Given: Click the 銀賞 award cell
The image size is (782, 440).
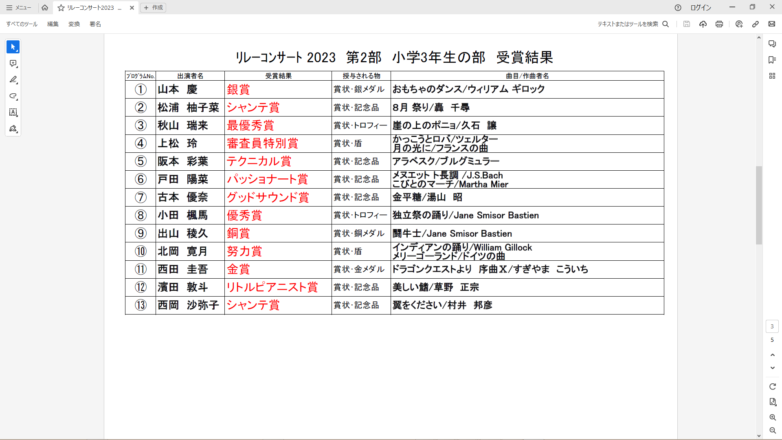Looking at the screenshot, I should click(x=278, y=89).
